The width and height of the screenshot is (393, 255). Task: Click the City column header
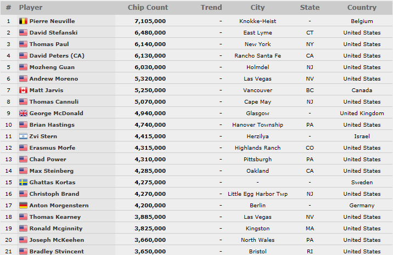[x=257, y=8]
